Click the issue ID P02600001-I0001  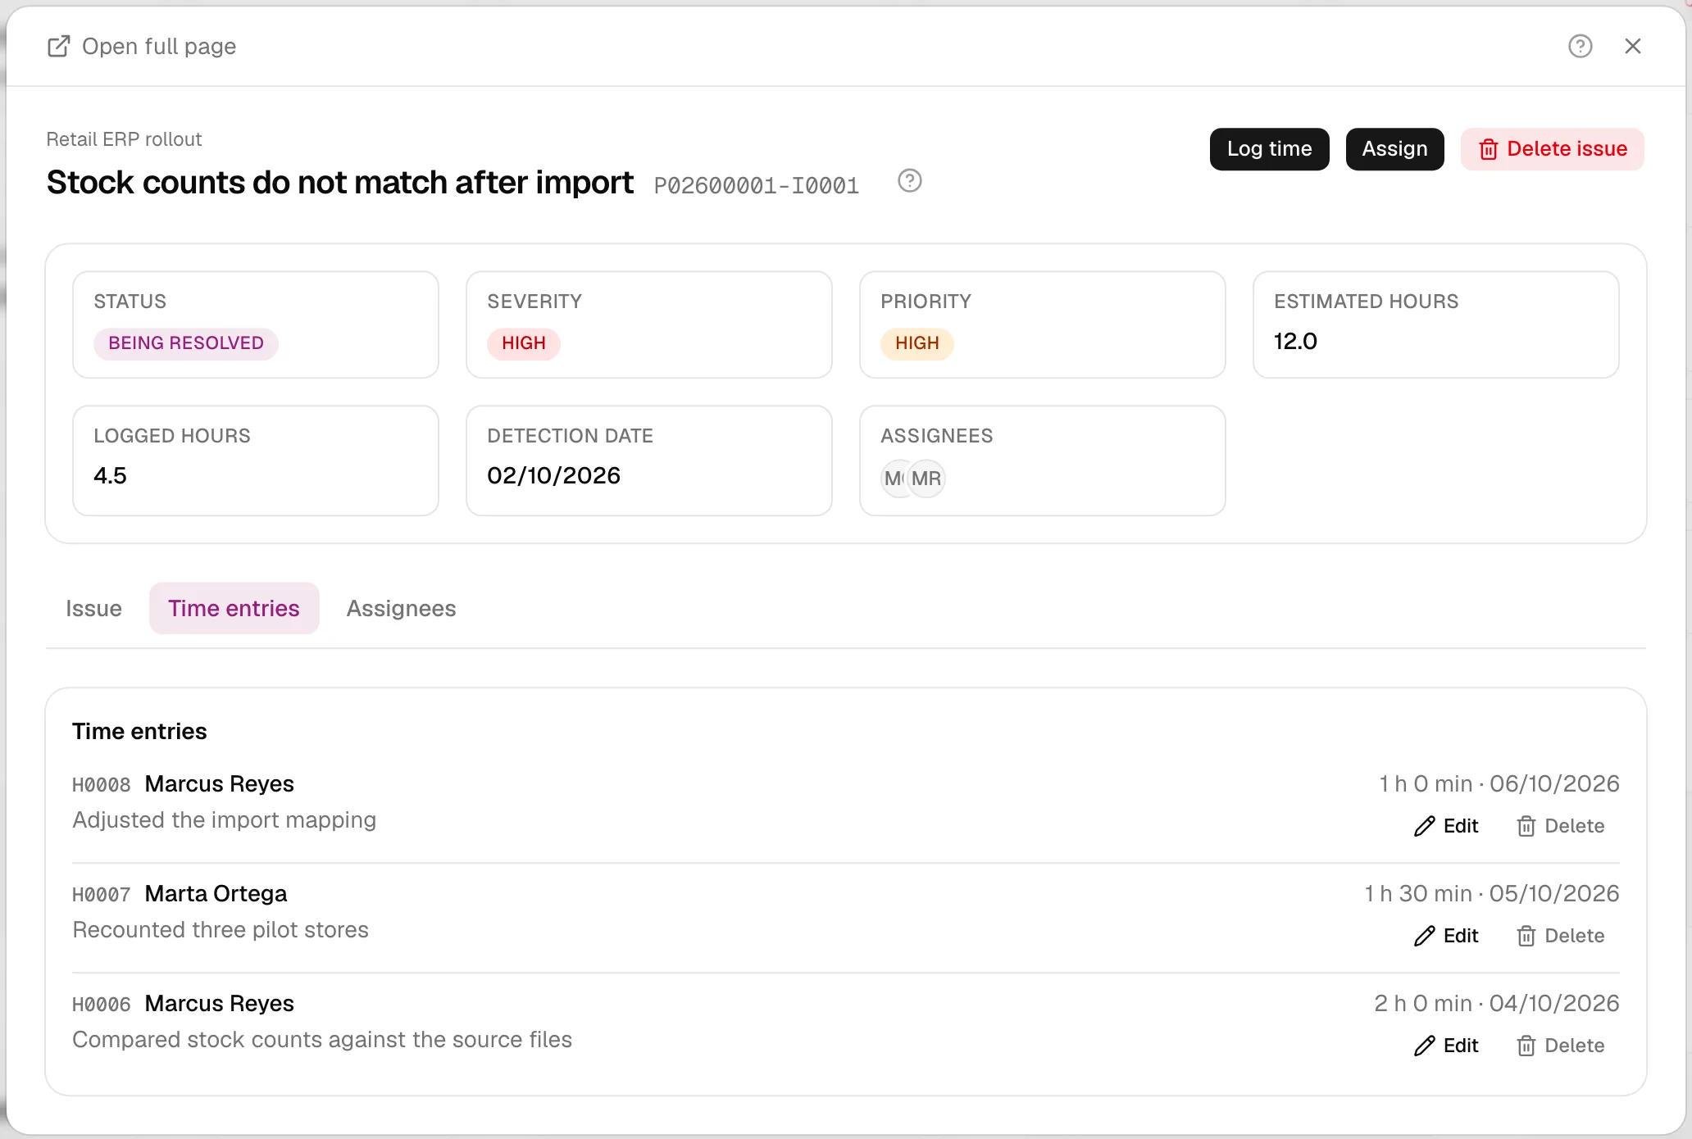(757, 186)
